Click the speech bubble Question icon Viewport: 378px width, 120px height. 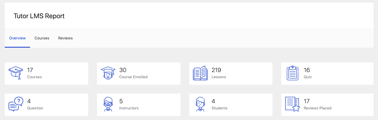(16, 104)
